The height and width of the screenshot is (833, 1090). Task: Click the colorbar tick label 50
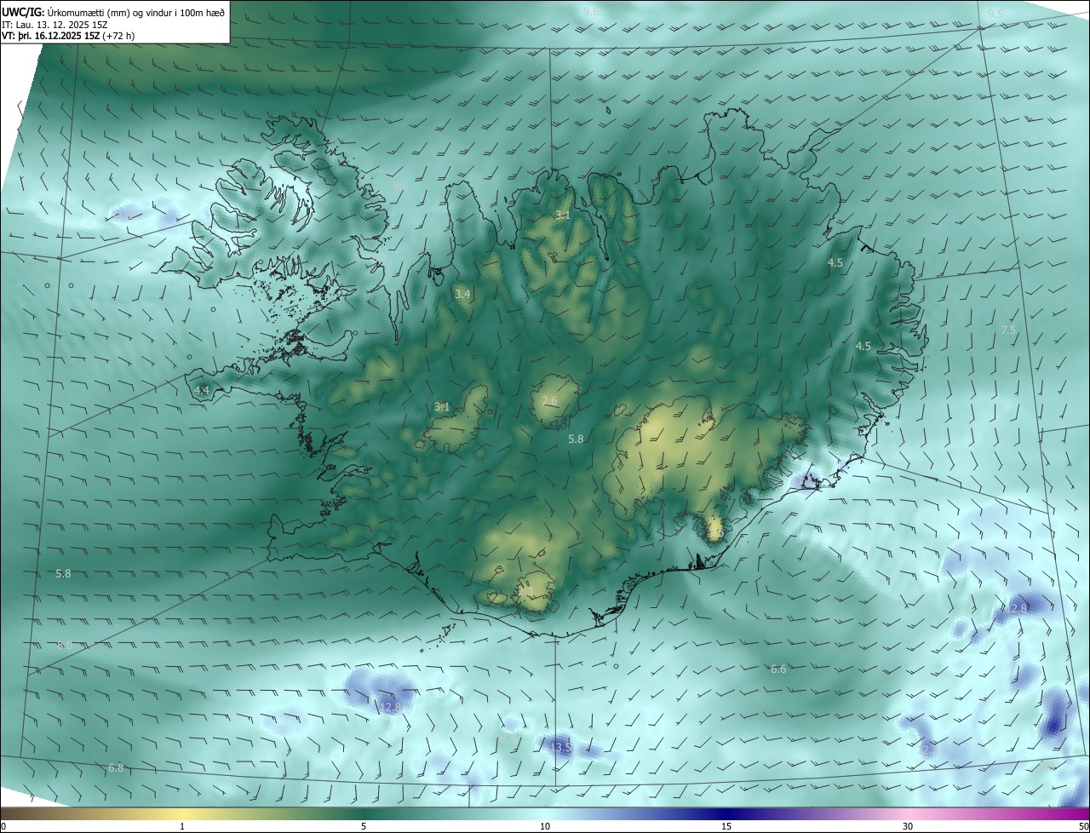[1083, 826]
